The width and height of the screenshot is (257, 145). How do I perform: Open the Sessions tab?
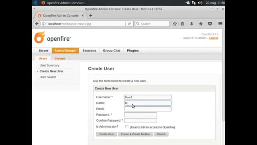89,51
